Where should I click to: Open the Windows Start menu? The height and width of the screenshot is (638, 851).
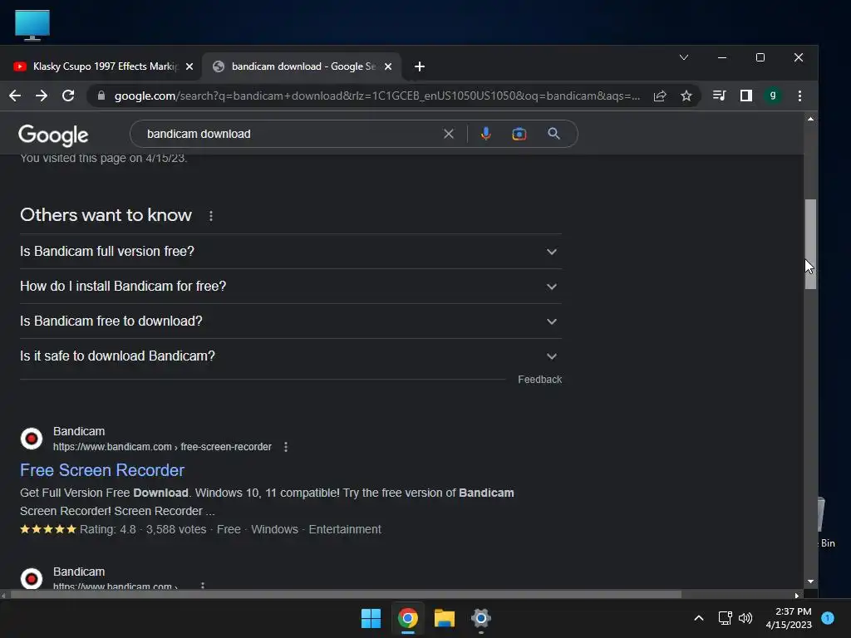pos(371,618)
